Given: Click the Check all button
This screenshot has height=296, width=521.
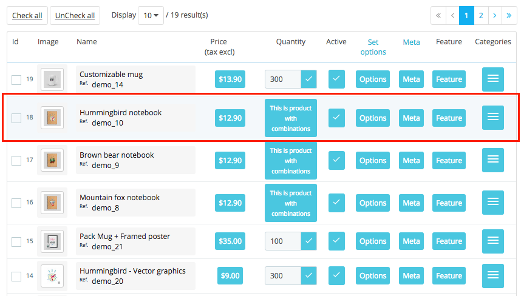Looking at the screenshot, I should 27,15.
